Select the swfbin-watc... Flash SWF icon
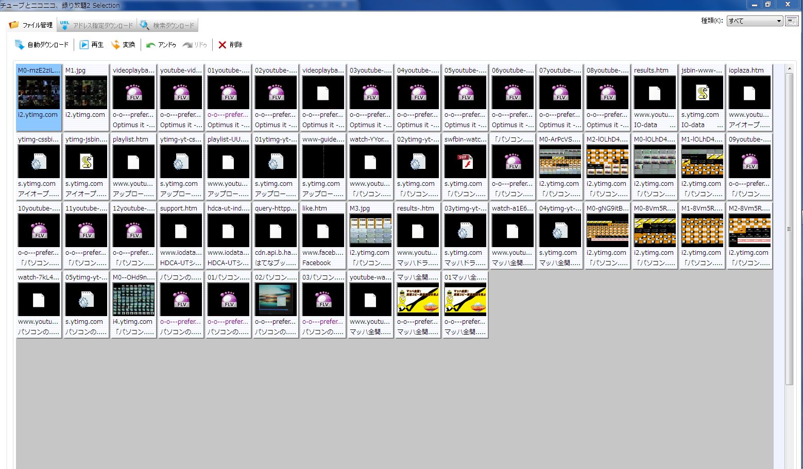The height and width of the screenshot is (469, 803). [466, 162]
